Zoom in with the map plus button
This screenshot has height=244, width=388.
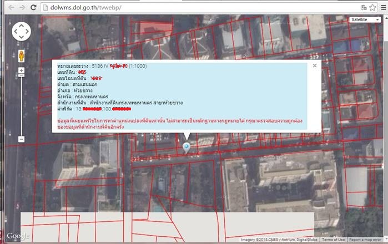22,70
